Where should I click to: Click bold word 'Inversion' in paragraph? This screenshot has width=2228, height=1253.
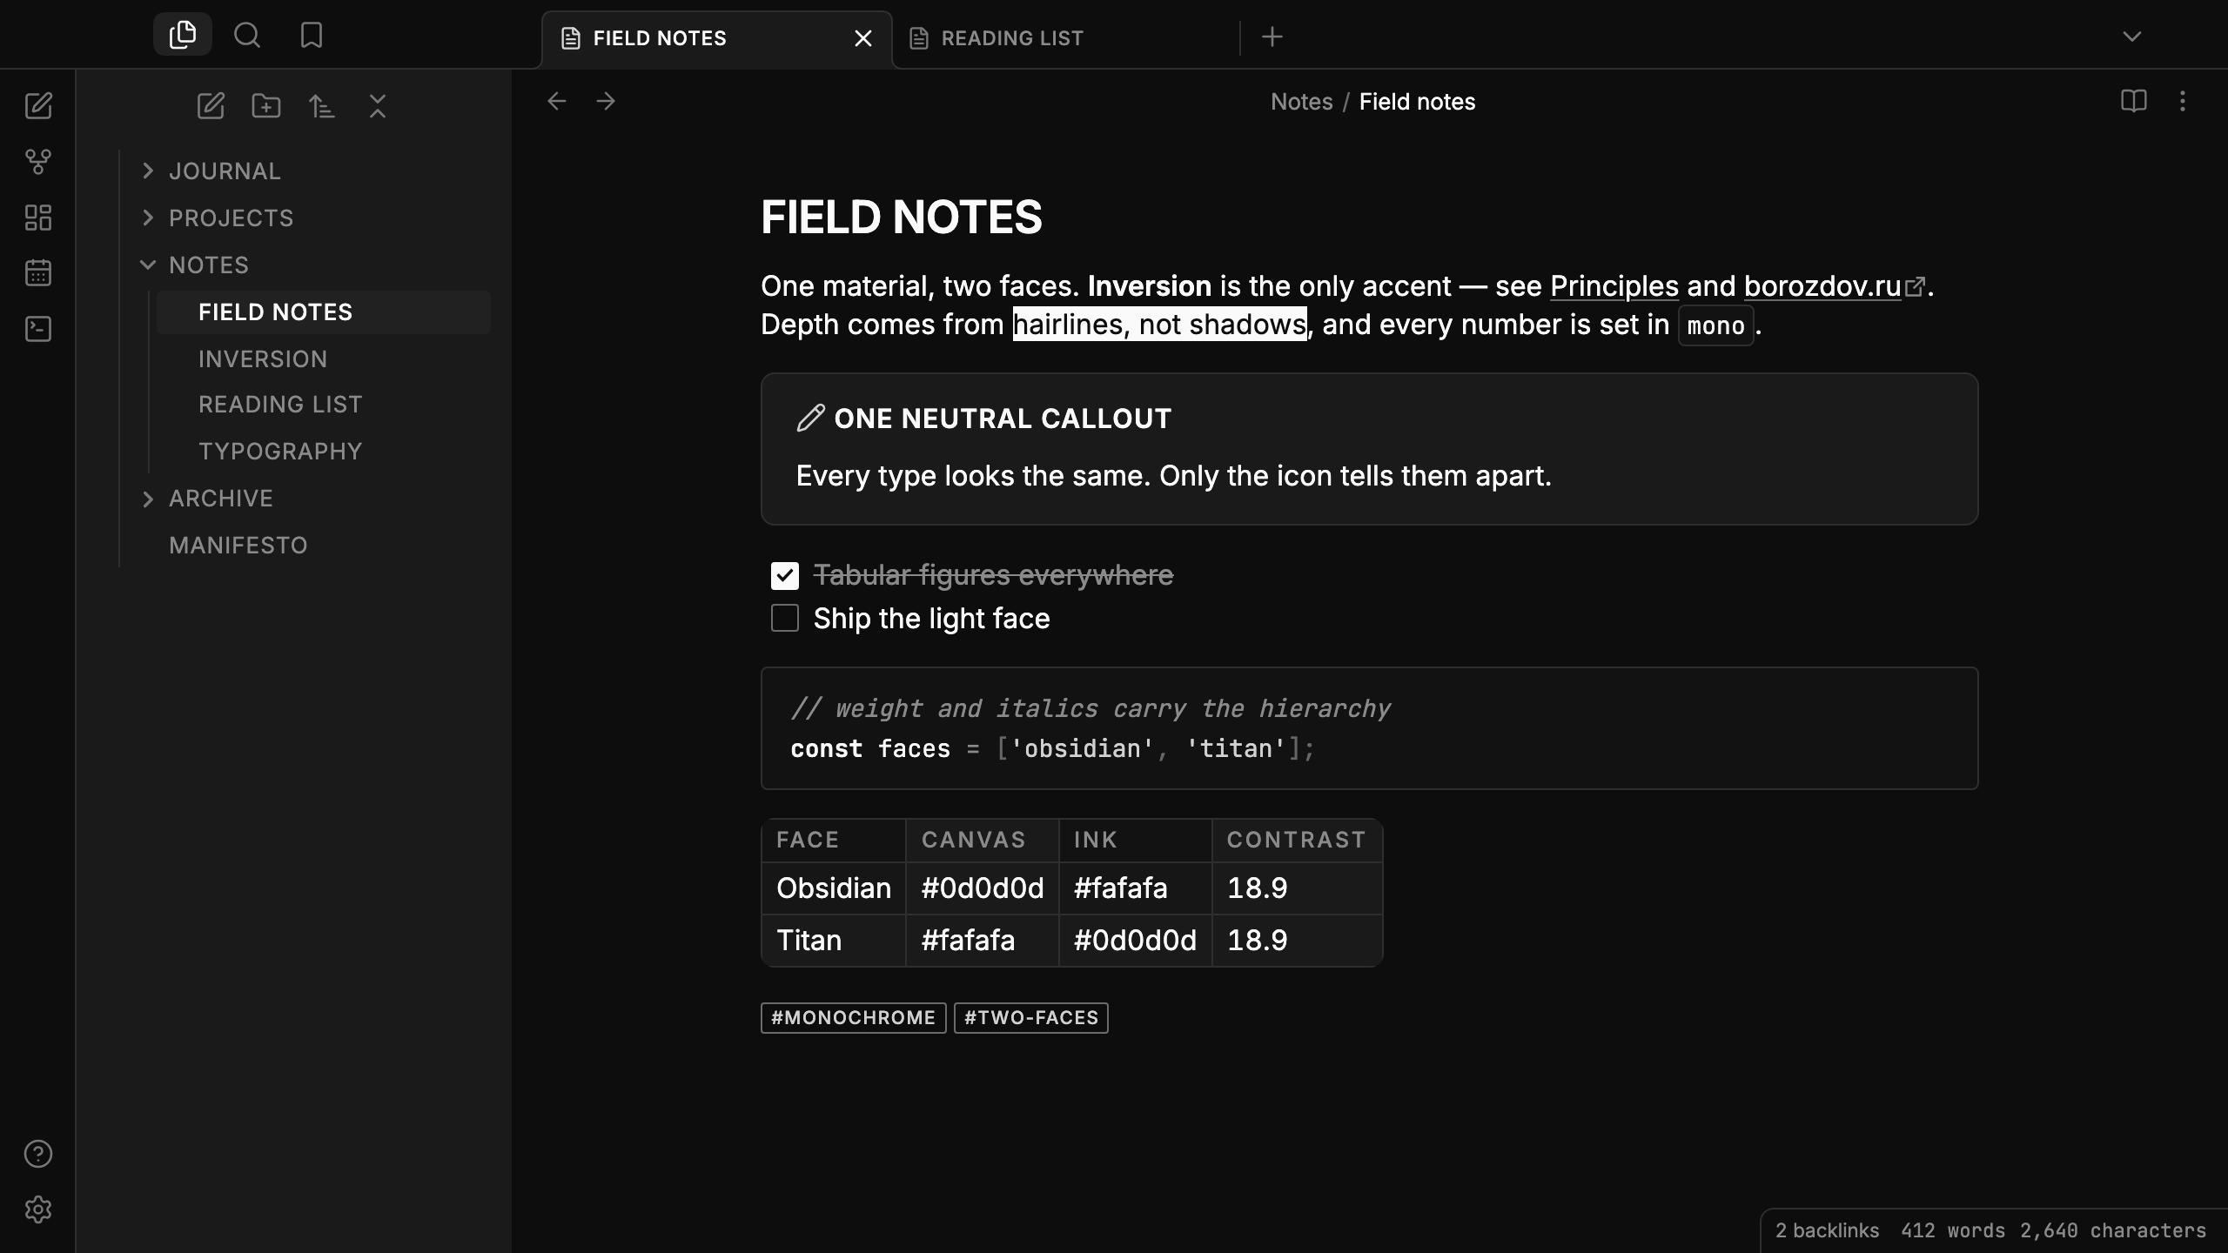pyautogui.click(x=1150, y=286)
